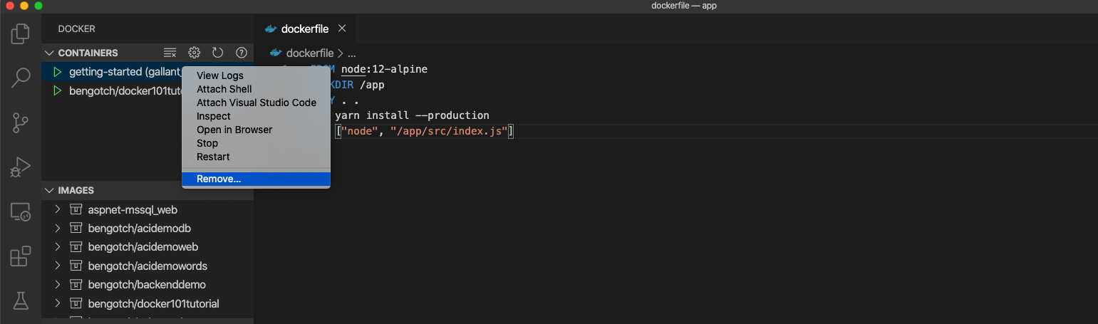The image size is (1098, 324).
Task: Expand the bengotch/backenddemo image node
Action: click(58, 285)
